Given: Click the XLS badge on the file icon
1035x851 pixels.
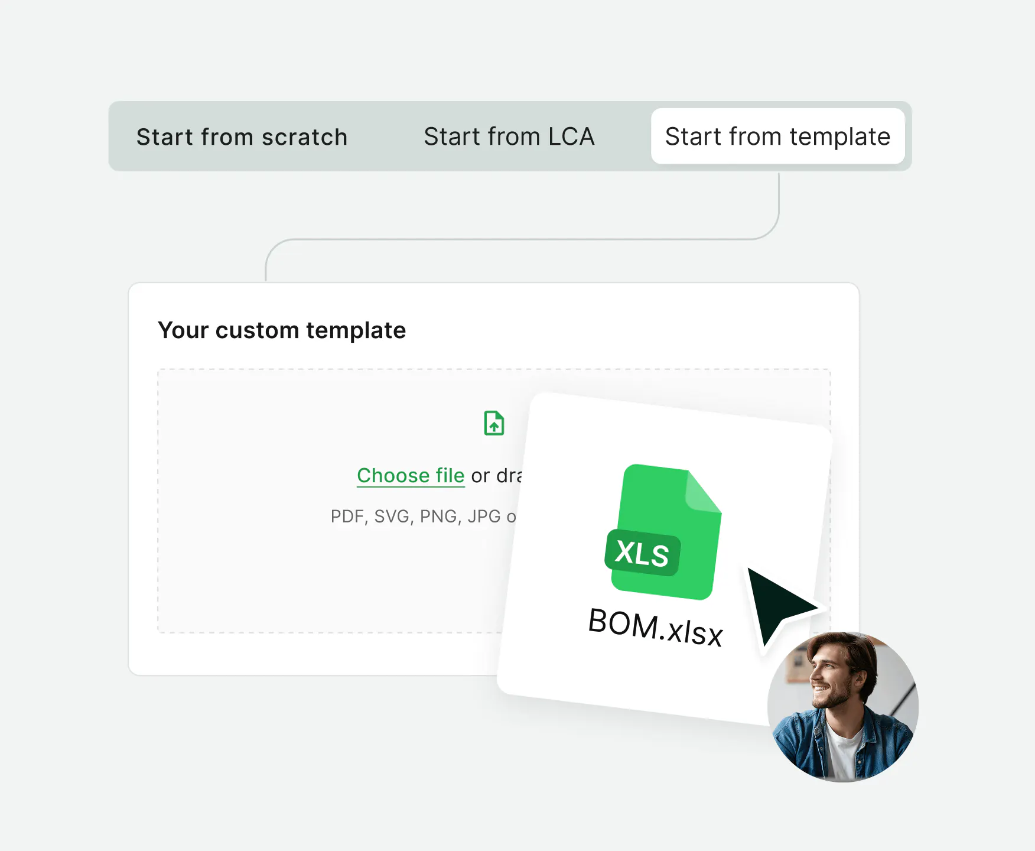Looking at the screenshot, I should [642, 553].
